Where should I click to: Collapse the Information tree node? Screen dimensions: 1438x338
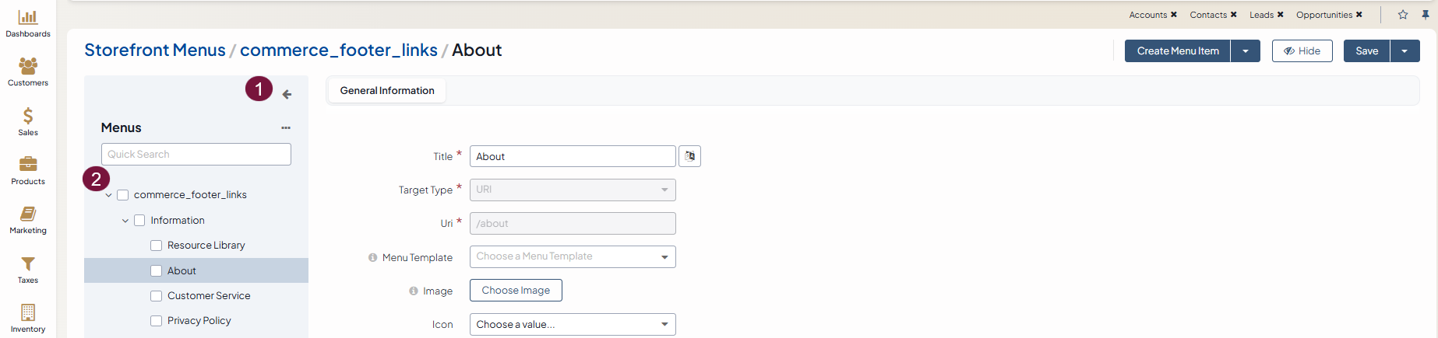click(125, 221)
